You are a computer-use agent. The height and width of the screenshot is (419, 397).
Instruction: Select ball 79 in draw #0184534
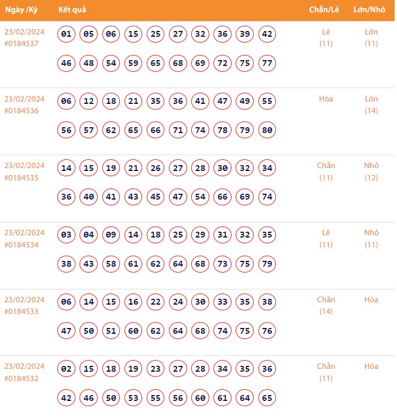[267, 264]
